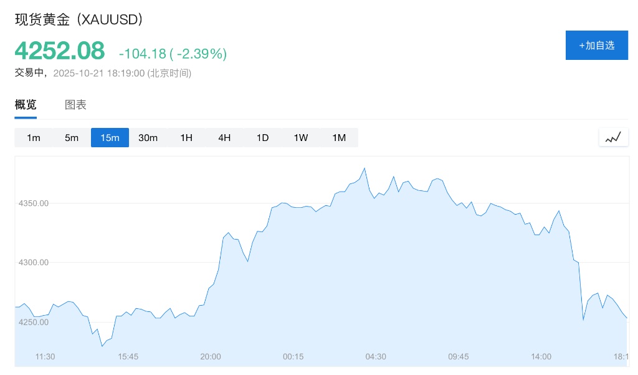
Task: Click the line chart type icon
Action: tap(613, 137)
